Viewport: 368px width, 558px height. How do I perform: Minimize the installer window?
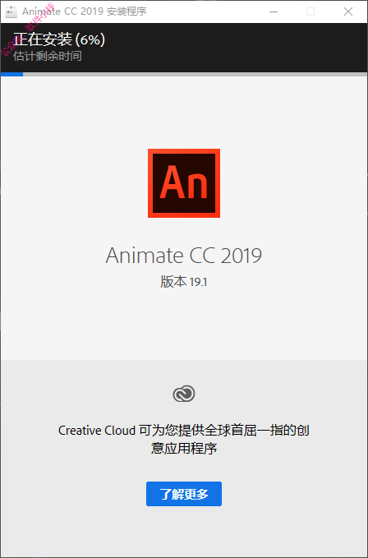274,12
